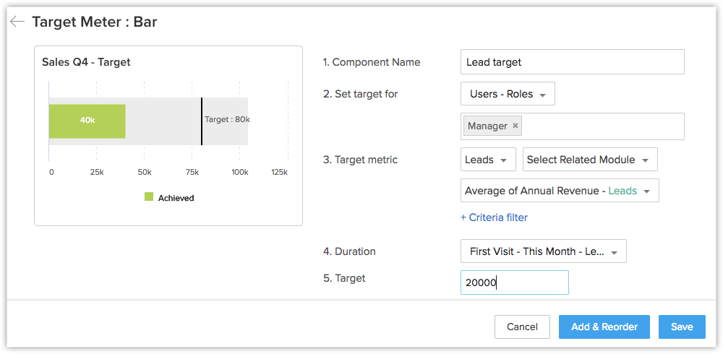This screenshot has width=723, height=354.
Task: Open the Select Related Module dropdown
Action: pyautogui.click(x=589, y=160)
